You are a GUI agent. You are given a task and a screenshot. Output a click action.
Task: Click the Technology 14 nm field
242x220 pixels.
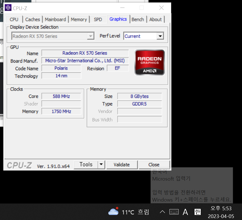pyautogui.click(x=61, y=76)
